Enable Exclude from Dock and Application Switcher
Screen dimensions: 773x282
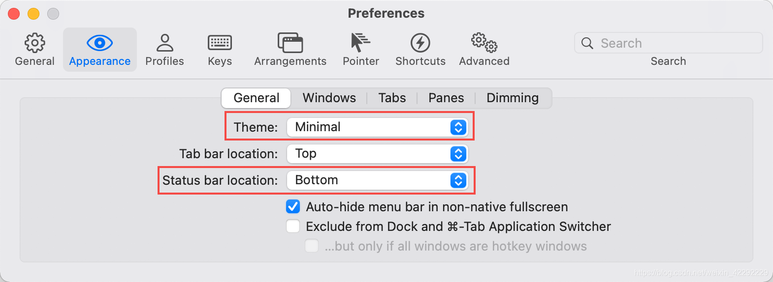293,226
